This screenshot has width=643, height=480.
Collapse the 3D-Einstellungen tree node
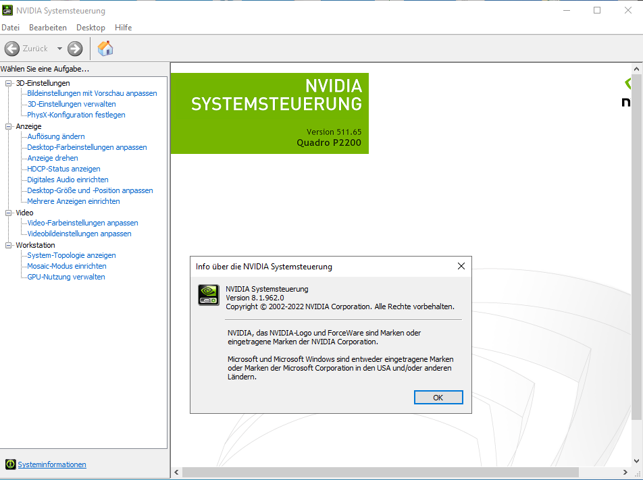point(8,83)
